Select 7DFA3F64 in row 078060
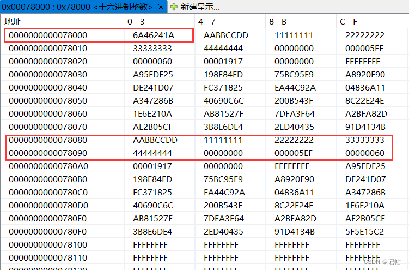409x270 pixels. pos(295,114)
